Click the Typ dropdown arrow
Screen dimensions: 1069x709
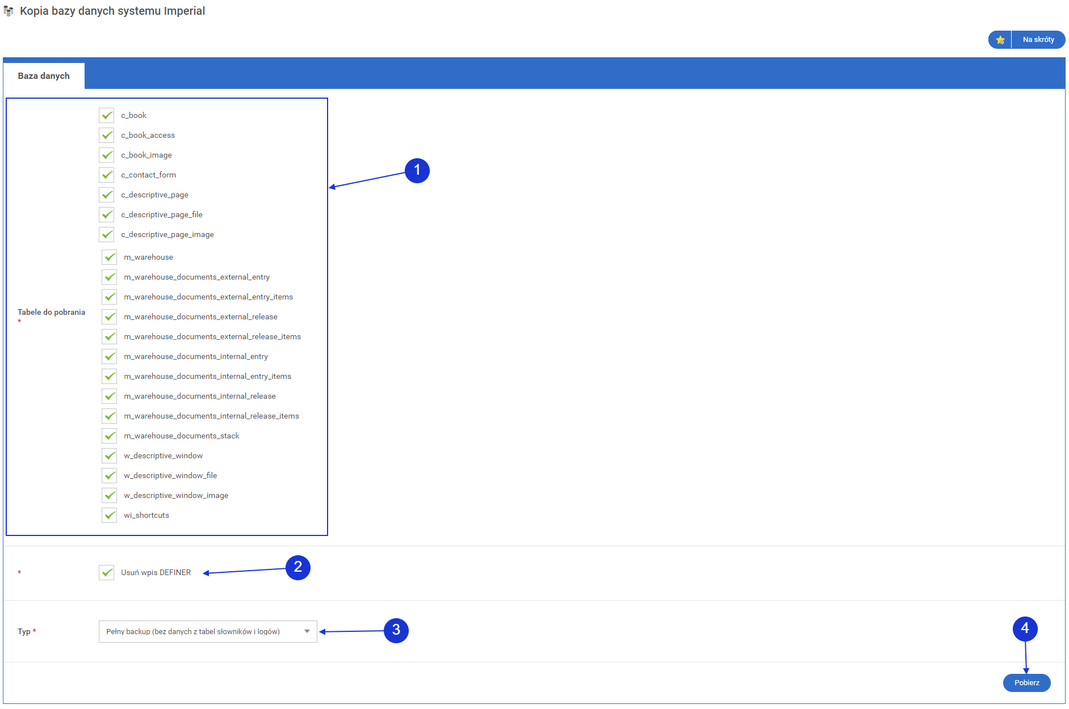tap(307, 631)
